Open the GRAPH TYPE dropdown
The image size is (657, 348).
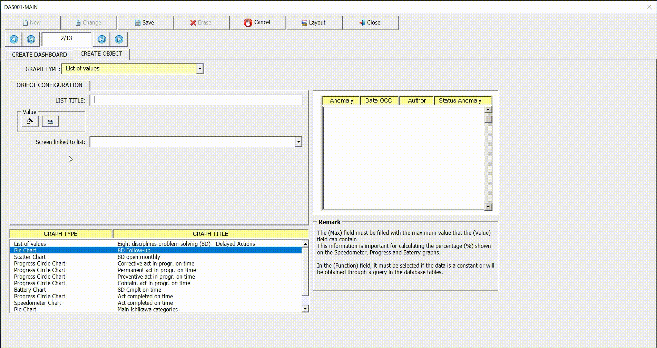pyautogui.click(x=200, y=69)
